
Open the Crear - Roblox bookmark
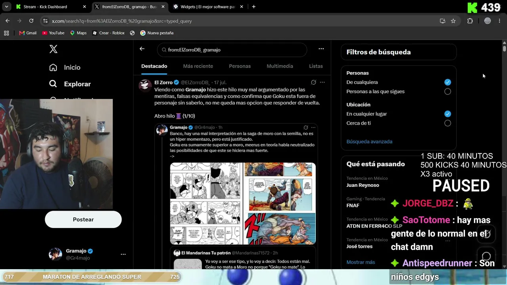click(x=108, y=33)
